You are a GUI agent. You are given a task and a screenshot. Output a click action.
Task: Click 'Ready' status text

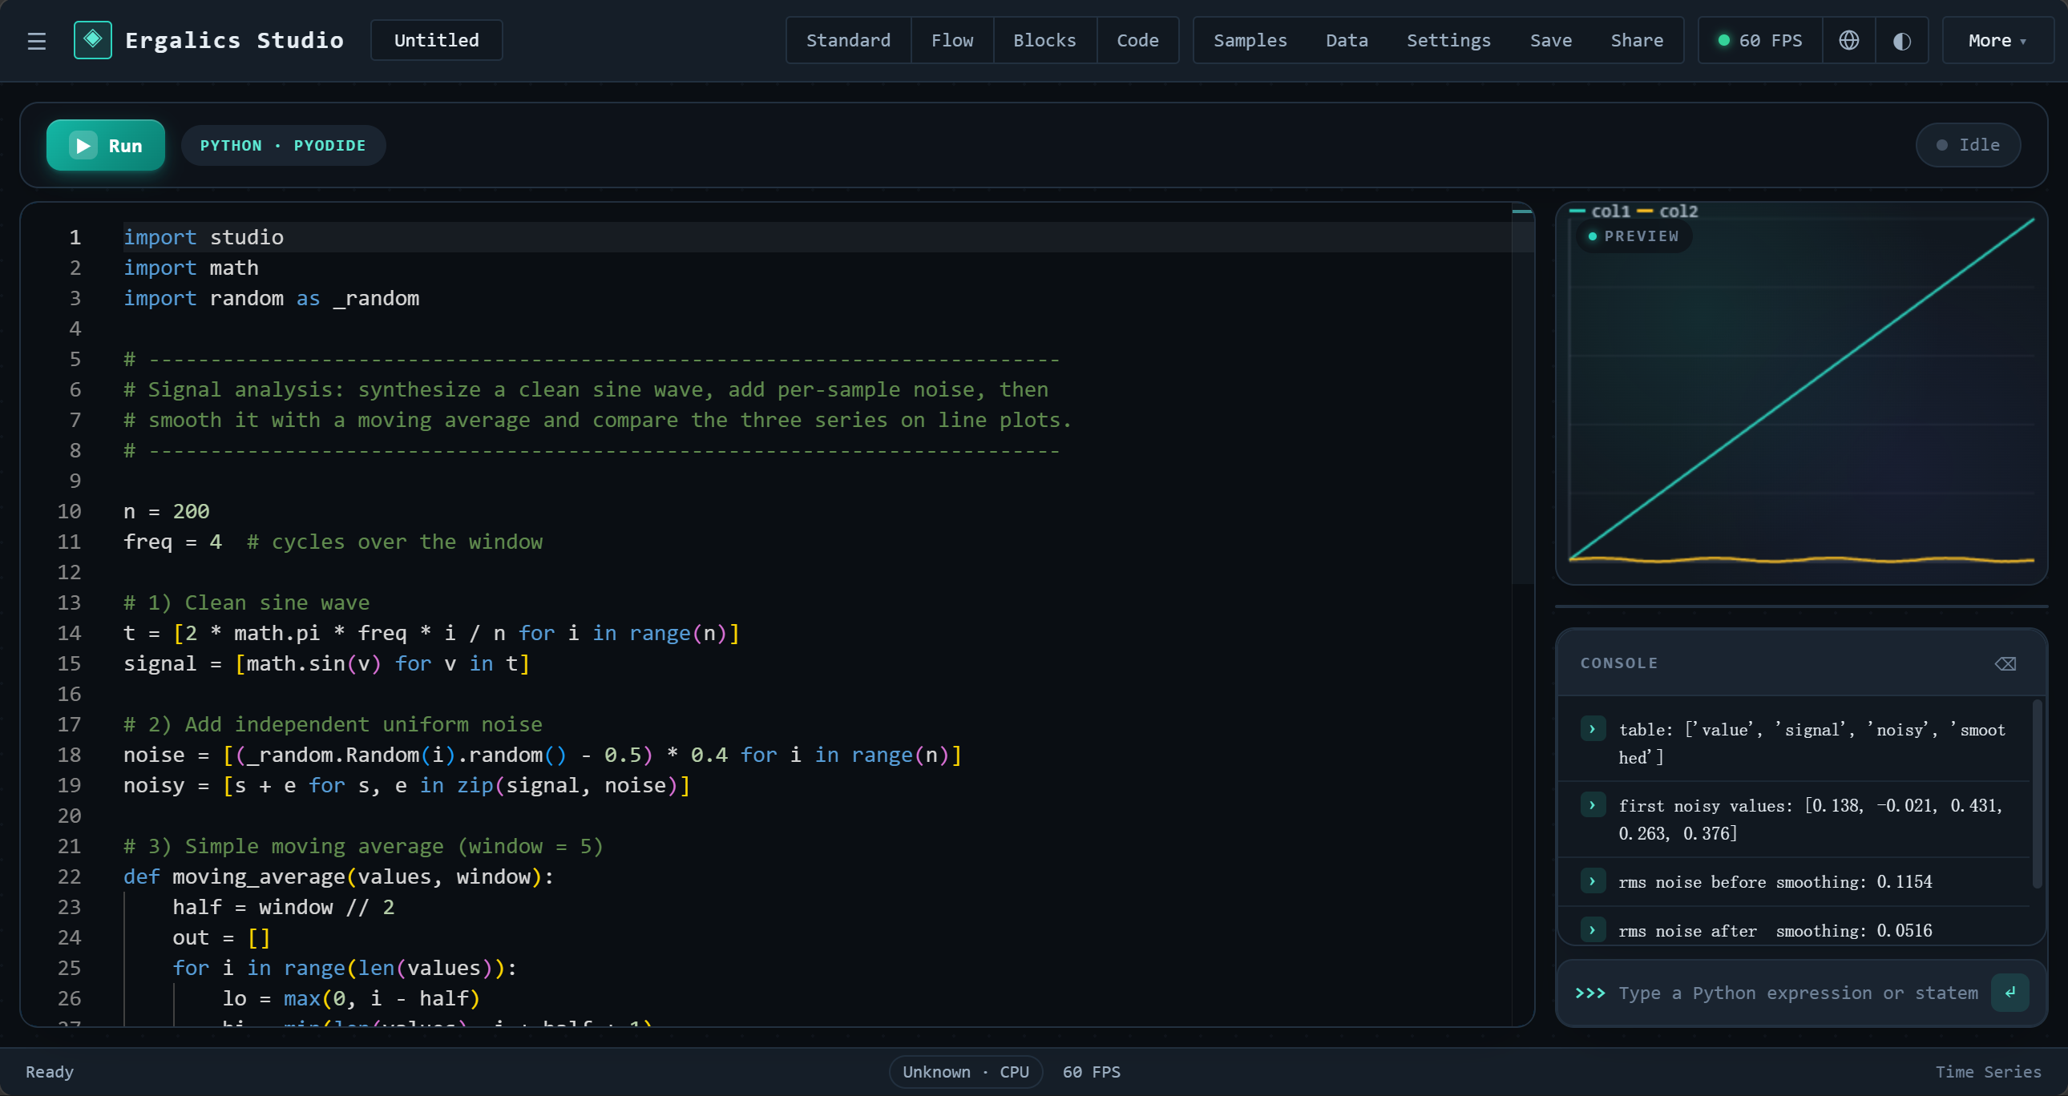pyautogui.click(x=50, y=1072)
